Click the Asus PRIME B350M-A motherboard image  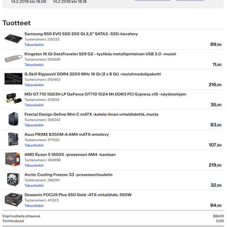(x=13, y=139)
